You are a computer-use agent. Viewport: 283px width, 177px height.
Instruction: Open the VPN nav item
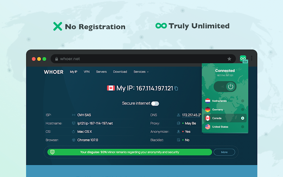(87, 72)
